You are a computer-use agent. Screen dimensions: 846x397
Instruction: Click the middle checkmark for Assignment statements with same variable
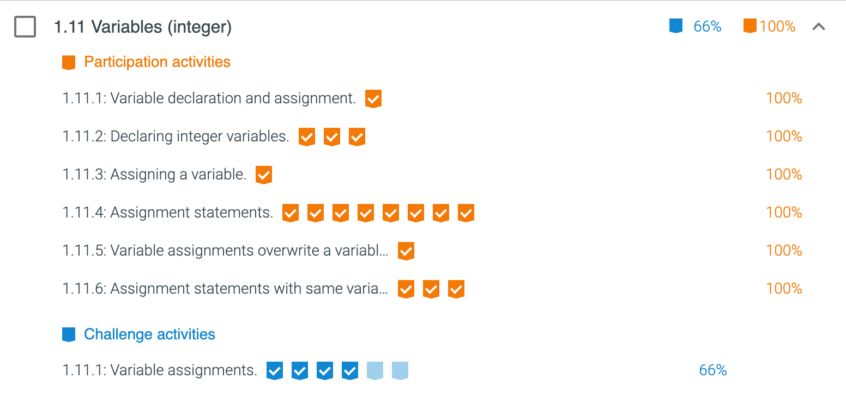pyautogui.click(x=431, y=289)
